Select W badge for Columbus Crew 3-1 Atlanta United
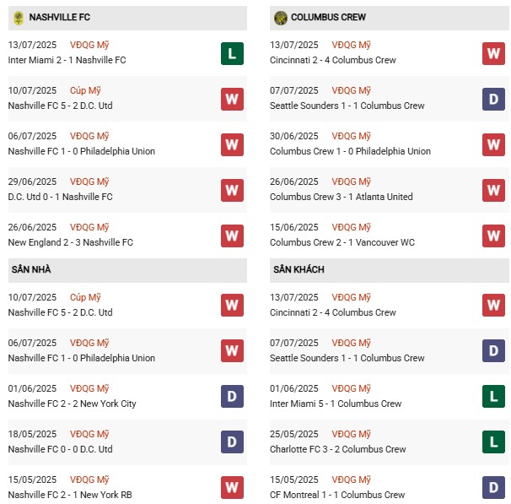 (x=493, y=190)
